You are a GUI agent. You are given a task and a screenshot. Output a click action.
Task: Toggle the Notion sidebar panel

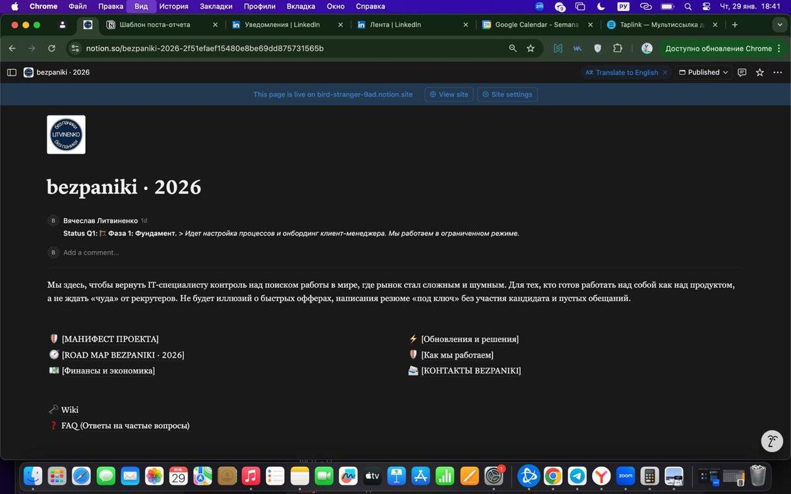point(11,72)
